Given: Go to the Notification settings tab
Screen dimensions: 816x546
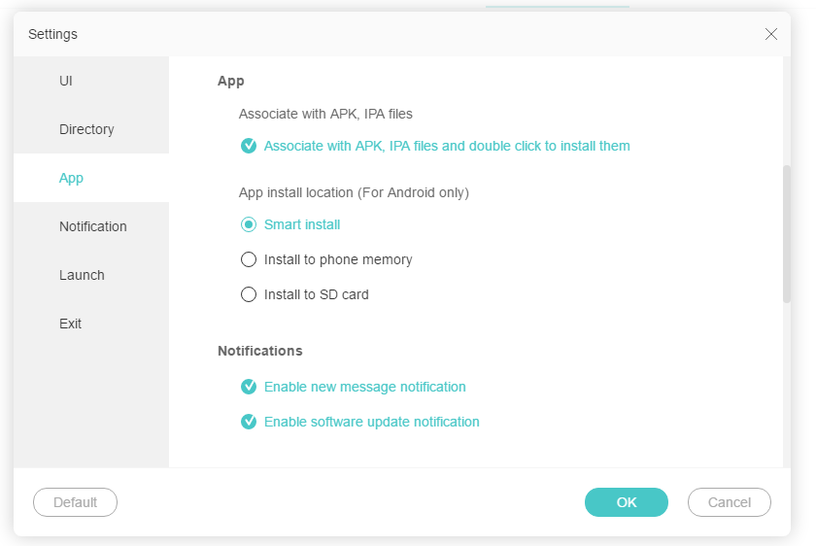Looking at the screenshot, I should [x=92, y=226].
